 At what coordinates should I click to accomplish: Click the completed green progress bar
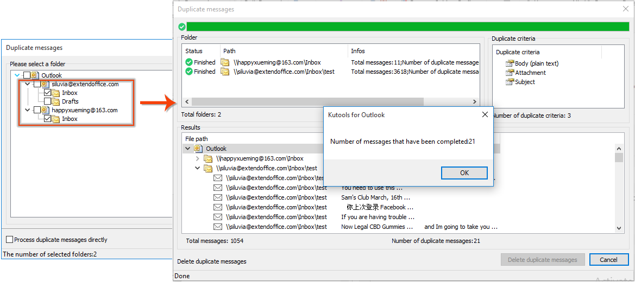pyautogui.click(x=408, y=27)
